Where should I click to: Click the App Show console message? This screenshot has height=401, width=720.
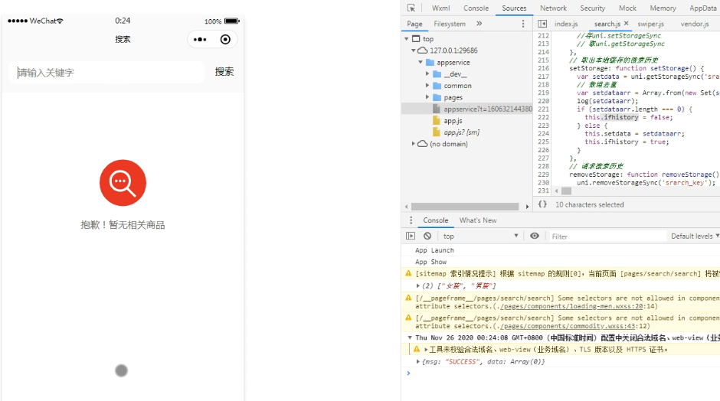click(430, 262)
